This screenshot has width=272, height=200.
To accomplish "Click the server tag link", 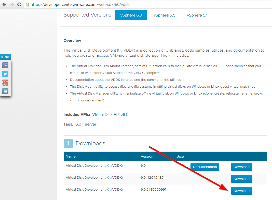I will (x=91, y=124).
